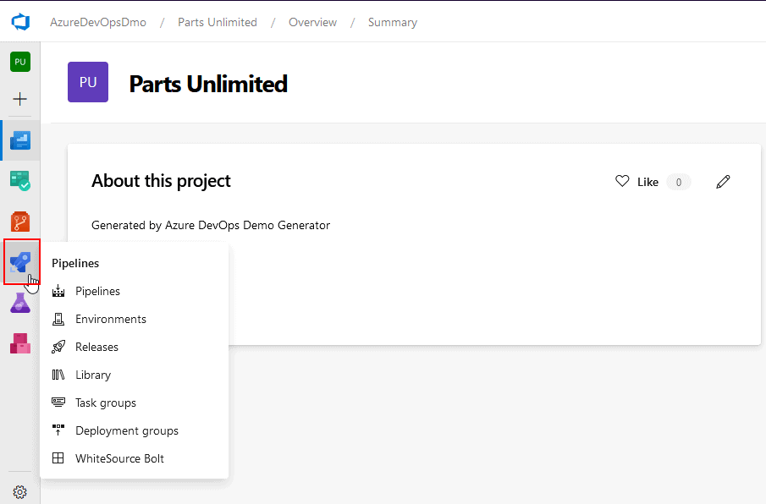
Task: Open Boards via teal checkmark sidebar icon
Action: click(19, 180)
